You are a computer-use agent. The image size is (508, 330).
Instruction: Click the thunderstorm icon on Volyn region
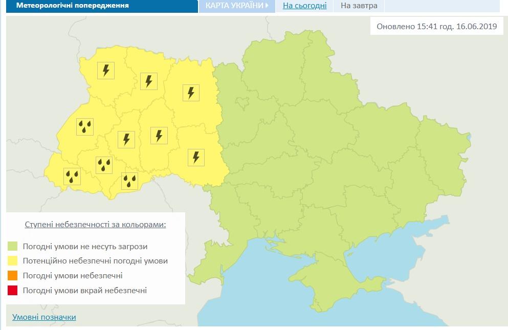(x=106, y=70)
